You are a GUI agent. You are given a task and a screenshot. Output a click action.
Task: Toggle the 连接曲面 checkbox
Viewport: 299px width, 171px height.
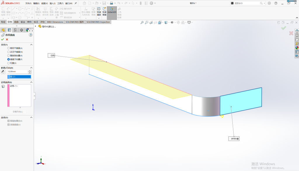pos(8,125)
